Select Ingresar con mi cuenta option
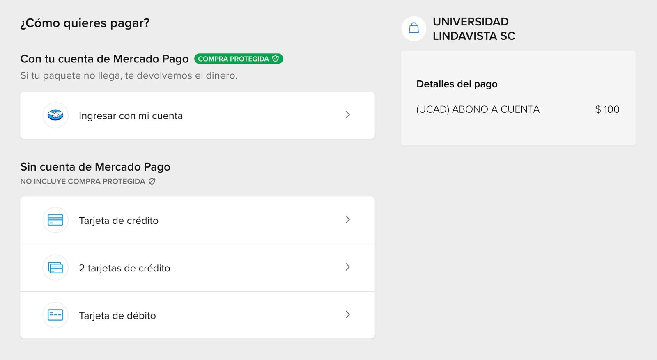 [198, 115]
